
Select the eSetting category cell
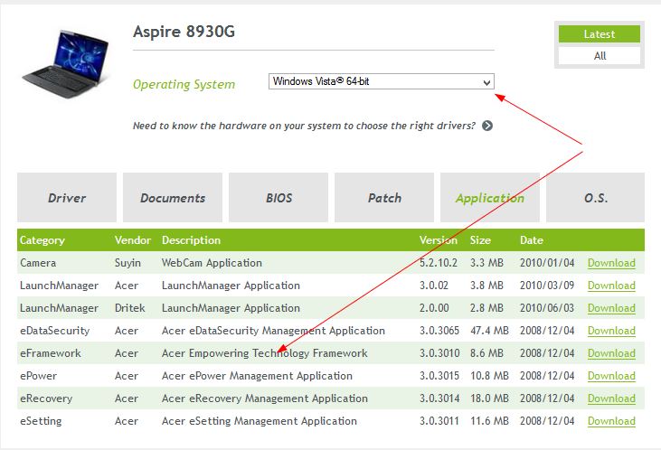click(41, 421)
